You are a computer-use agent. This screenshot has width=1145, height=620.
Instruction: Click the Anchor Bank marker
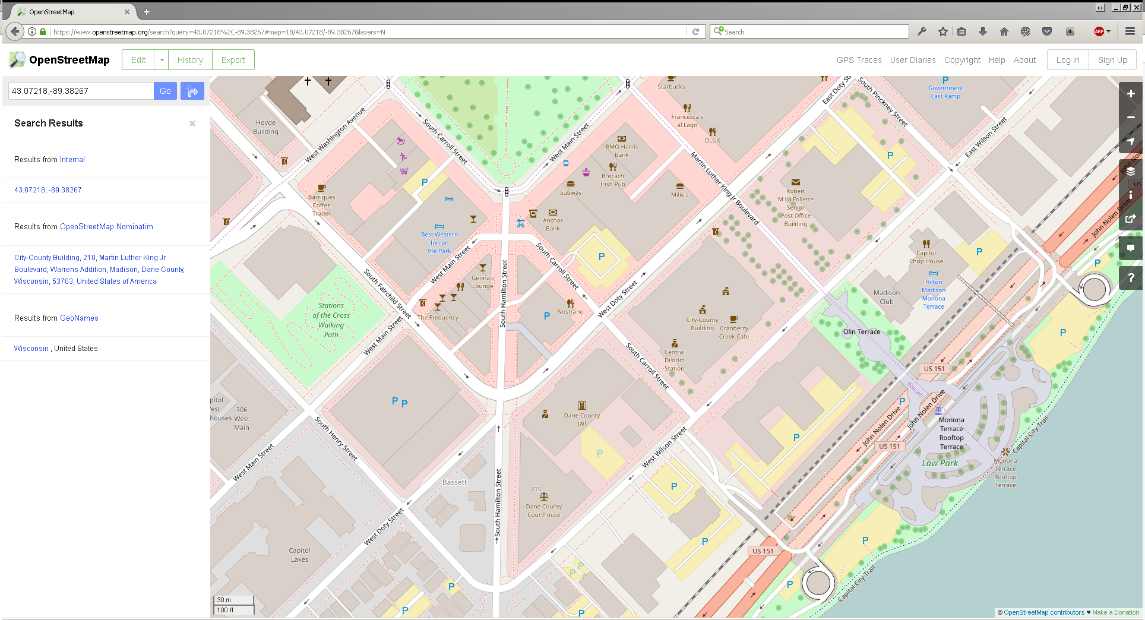[553, 212]
